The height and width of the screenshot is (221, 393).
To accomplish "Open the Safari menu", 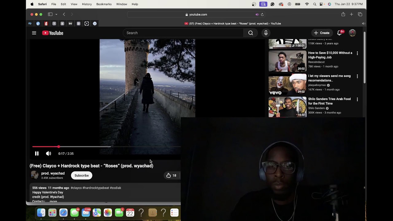I will (x=42, y=4).
